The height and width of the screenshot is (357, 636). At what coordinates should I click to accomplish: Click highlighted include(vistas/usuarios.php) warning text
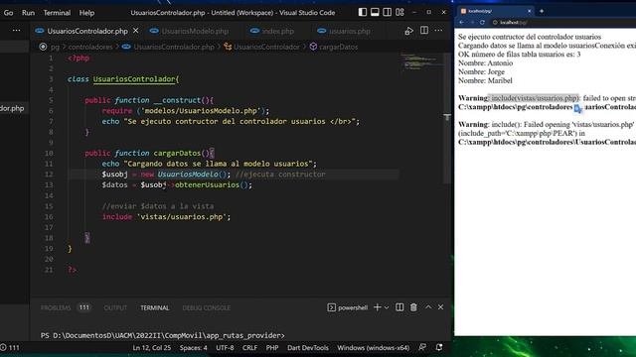(x=534, y=98)
